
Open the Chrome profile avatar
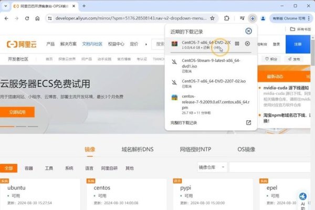263,18
